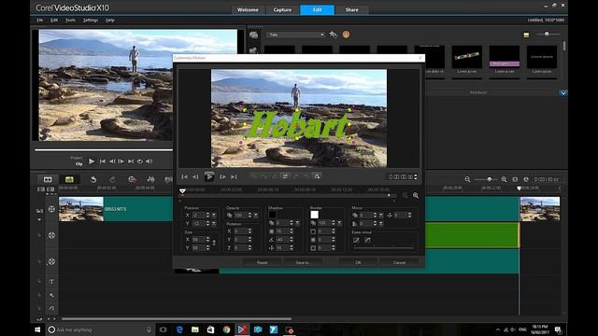Jump to end in Customize Motion preview
The width and height of the screenshot is (598, 336).
pos(234,176)
